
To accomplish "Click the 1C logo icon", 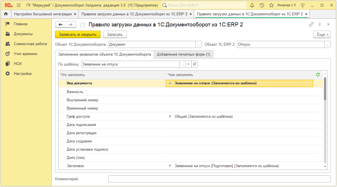I will click(x=9, y=5).
